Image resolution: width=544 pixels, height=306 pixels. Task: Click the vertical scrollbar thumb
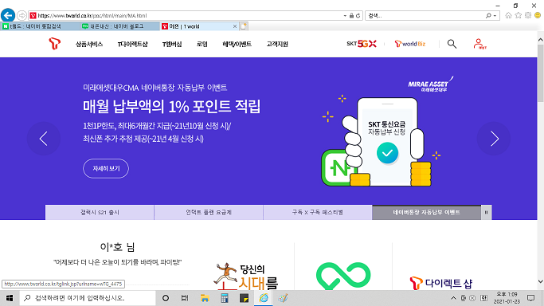tap(541, 73)
